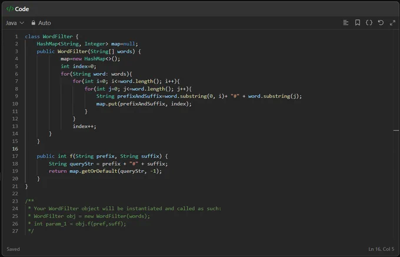
Task: Click line number 22 in gutter
Action: click(15, 193)
